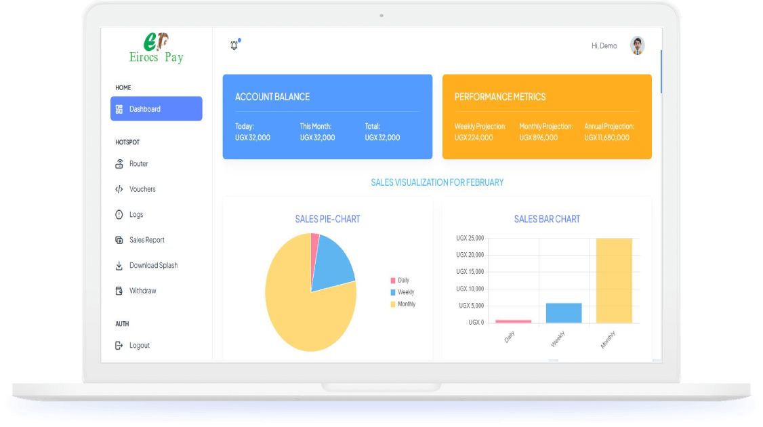Image resolution: width=763 pixels, height=427 pixels.
Task: Click the Sales Report icon
Action: [x=119, y=240]
